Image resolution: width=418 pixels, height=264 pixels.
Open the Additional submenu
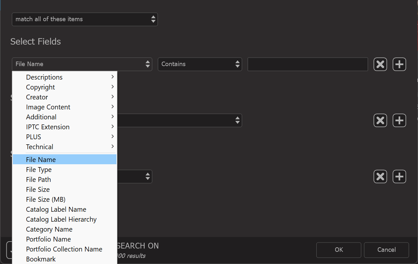pyautogui.click(x=64, y=117)
